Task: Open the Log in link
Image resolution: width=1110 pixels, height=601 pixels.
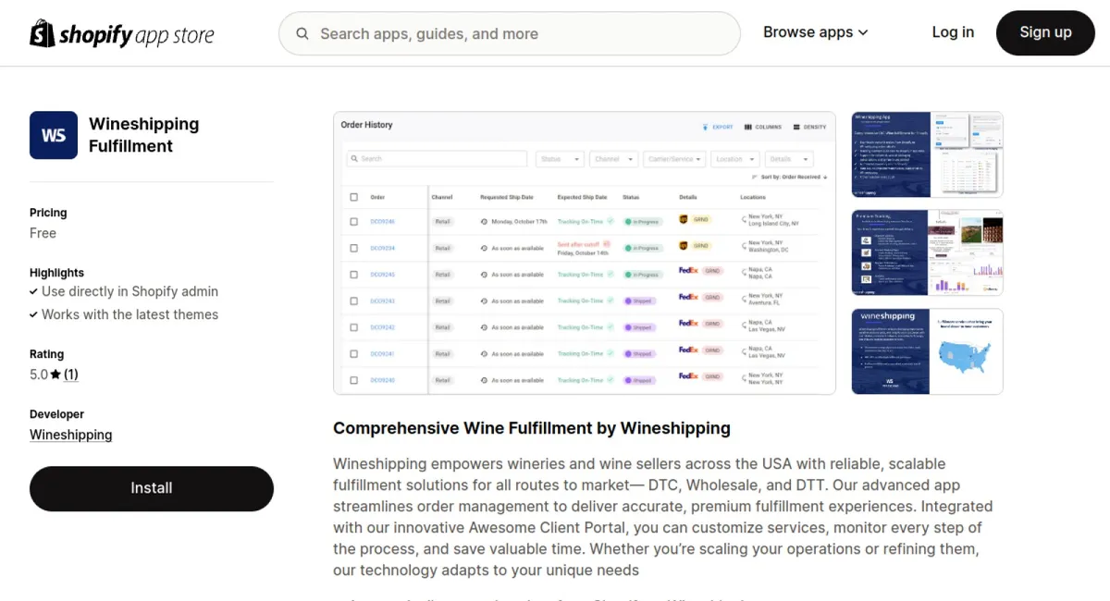Action: coord(953,32)
